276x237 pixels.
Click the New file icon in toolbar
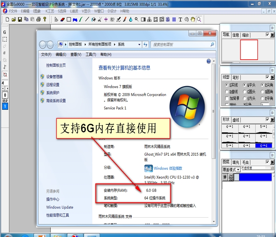[7, 19]
